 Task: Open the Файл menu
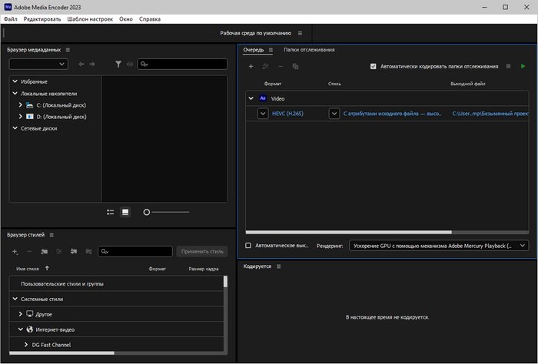tap(10, 19)
